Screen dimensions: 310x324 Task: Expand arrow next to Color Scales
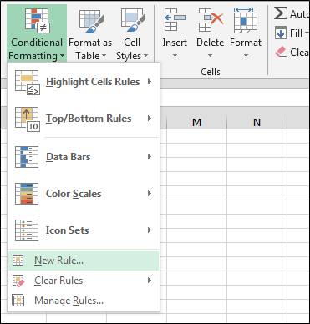coord(150,194)
